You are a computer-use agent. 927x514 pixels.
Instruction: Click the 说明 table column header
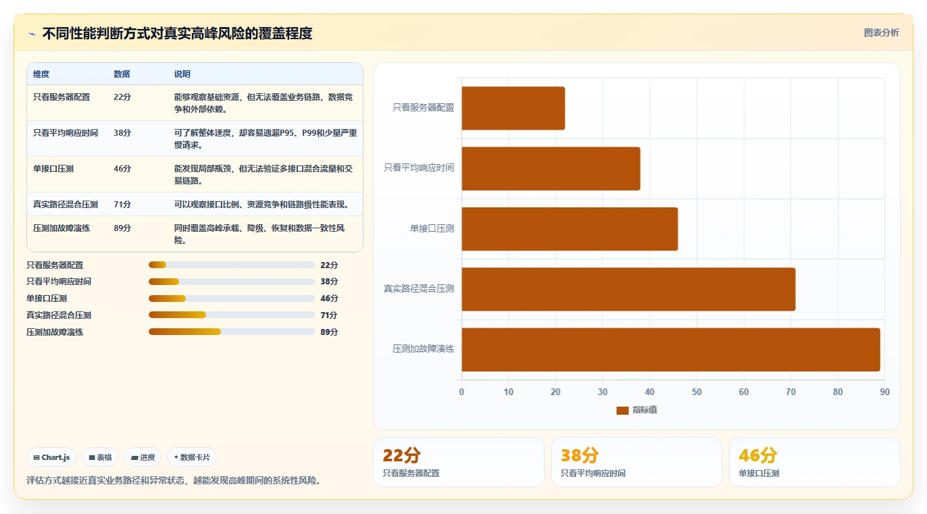coord(182,74)
